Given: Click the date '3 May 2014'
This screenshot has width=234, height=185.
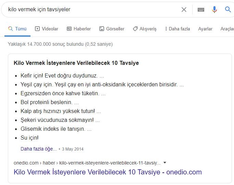Looking at the screenshot, I should click(73, 149).
